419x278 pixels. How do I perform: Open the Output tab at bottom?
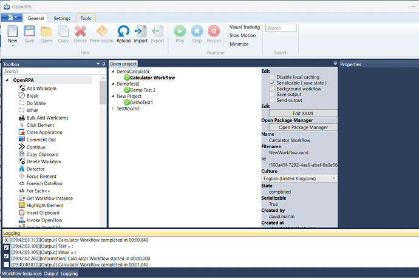click(x=51, y=274)
